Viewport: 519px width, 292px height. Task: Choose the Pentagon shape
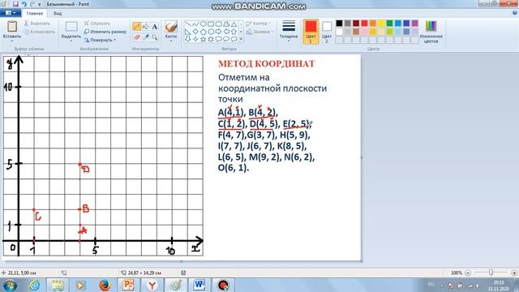[204, 32]
